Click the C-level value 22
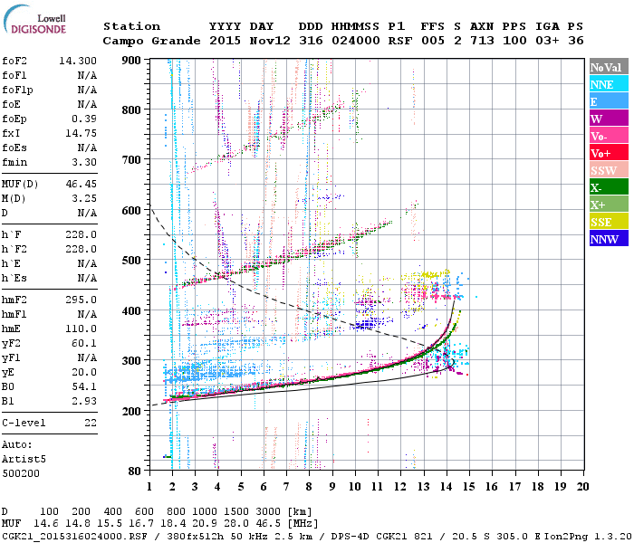This screenshot has width=634, height=543. click(x=91, y=423)
